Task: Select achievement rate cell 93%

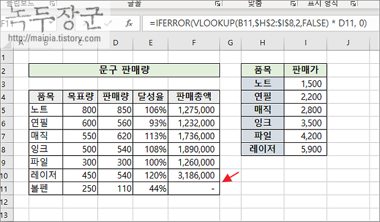Action: (151, 123)
